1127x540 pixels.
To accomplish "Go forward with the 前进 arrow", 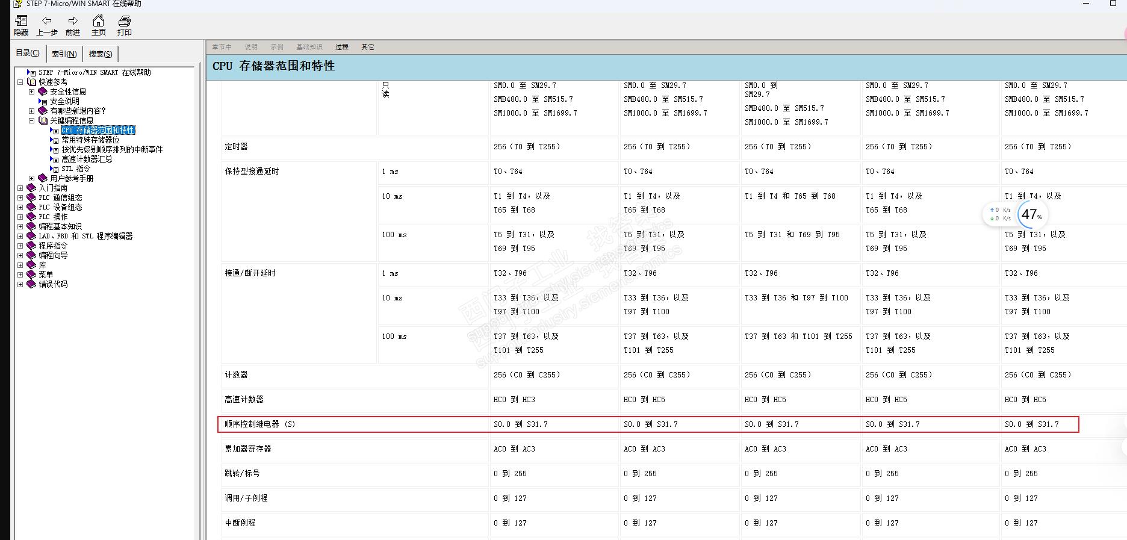I will tap(73, 21).
